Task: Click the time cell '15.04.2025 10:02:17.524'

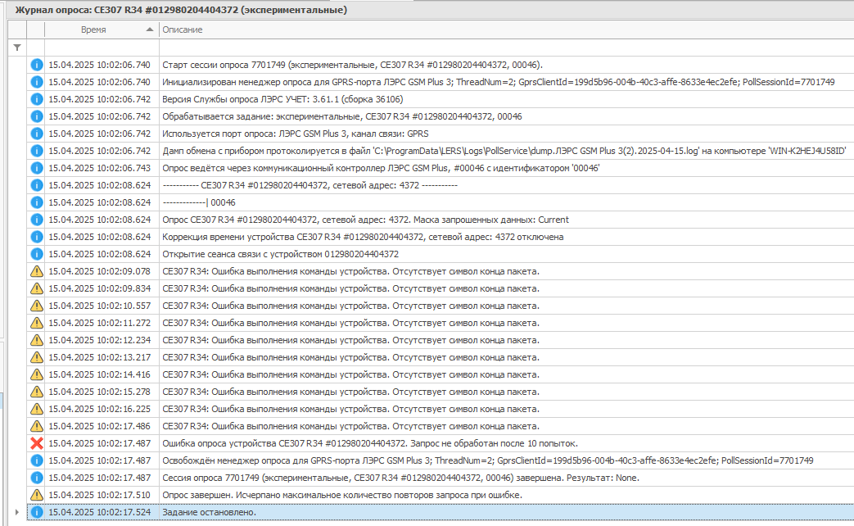Action: pyautogui.click(x=99, y=512)
